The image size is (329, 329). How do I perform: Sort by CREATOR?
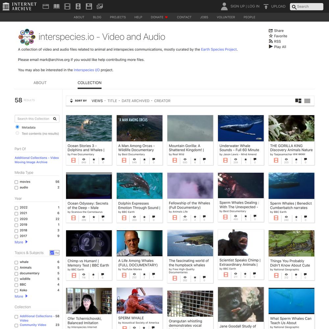[x=162, y=101]
